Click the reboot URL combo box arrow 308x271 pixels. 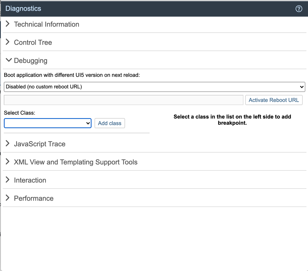click(301, 87)
